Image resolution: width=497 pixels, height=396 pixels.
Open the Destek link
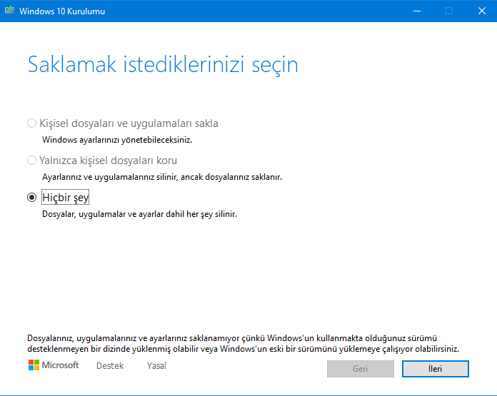[x=110, y=365]
